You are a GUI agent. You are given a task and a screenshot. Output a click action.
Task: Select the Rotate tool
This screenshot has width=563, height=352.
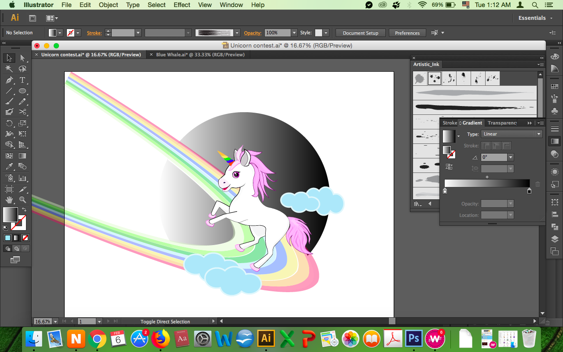tap(9, 123)
